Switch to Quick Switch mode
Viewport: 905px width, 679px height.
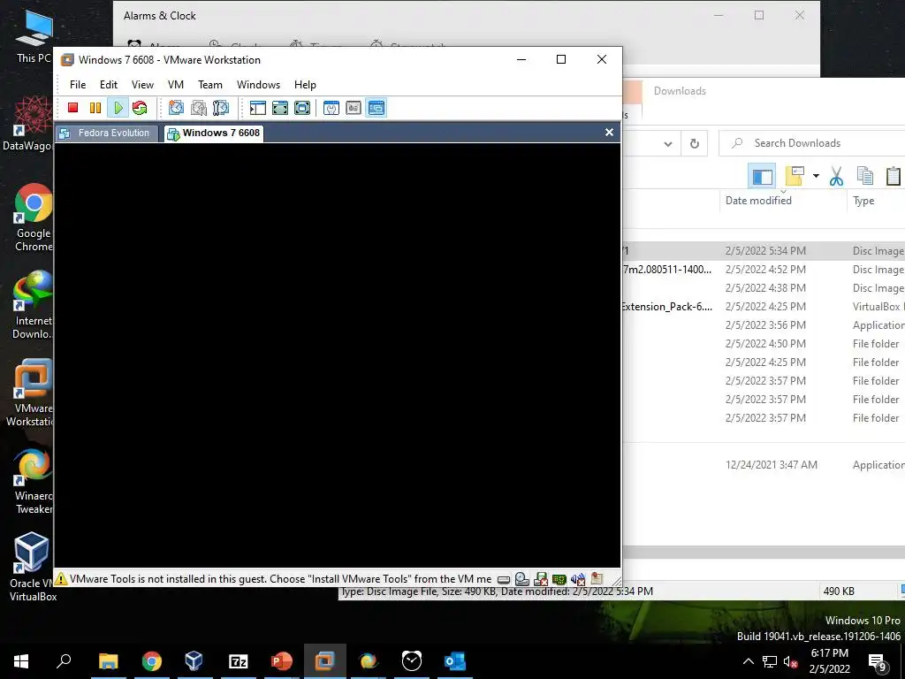coord(280,108)
